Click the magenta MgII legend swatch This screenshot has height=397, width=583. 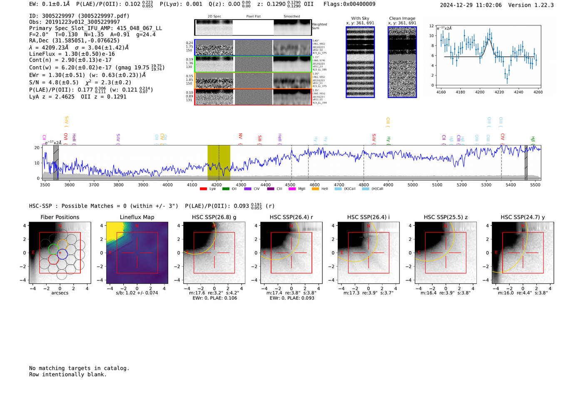[x=292, y=189]
